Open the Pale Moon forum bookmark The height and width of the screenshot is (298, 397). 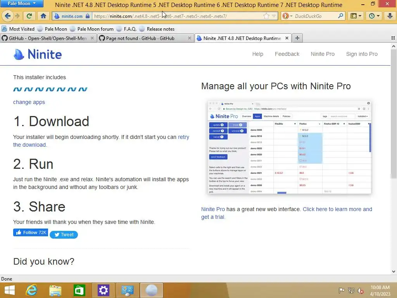(92, 29)
